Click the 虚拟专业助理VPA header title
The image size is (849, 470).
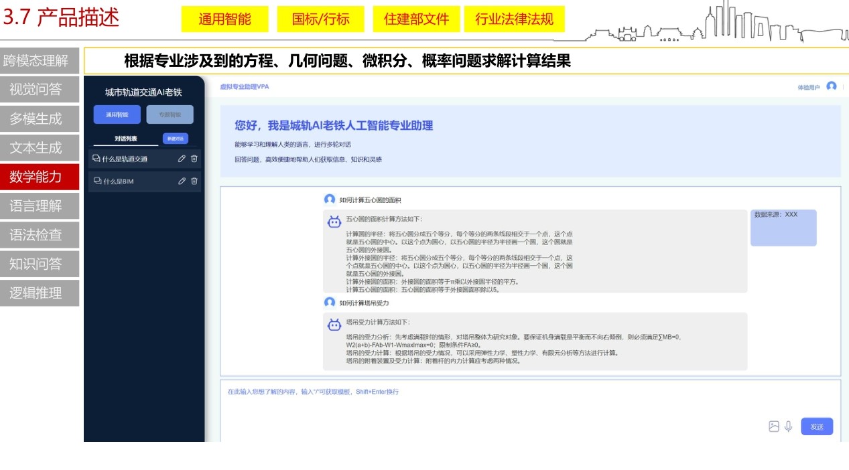point(245,87)
